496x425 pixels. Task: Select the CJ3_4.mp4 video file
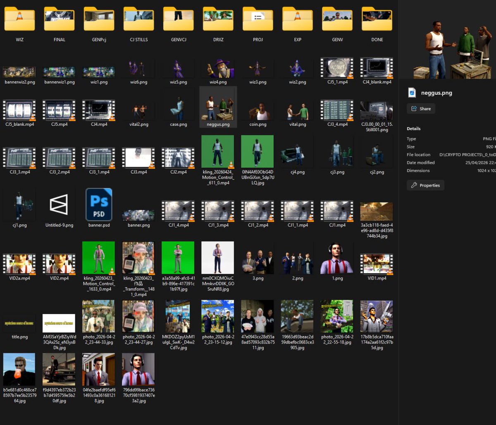click(x=337, y=110)
